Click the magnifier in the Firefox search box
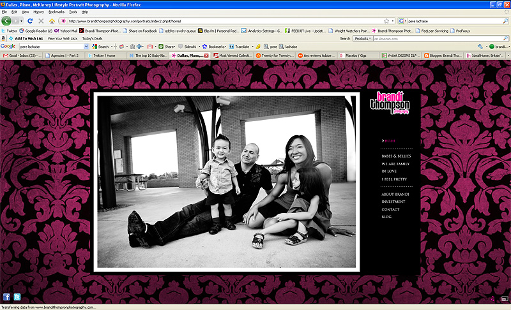 click(x=505, y=21)
